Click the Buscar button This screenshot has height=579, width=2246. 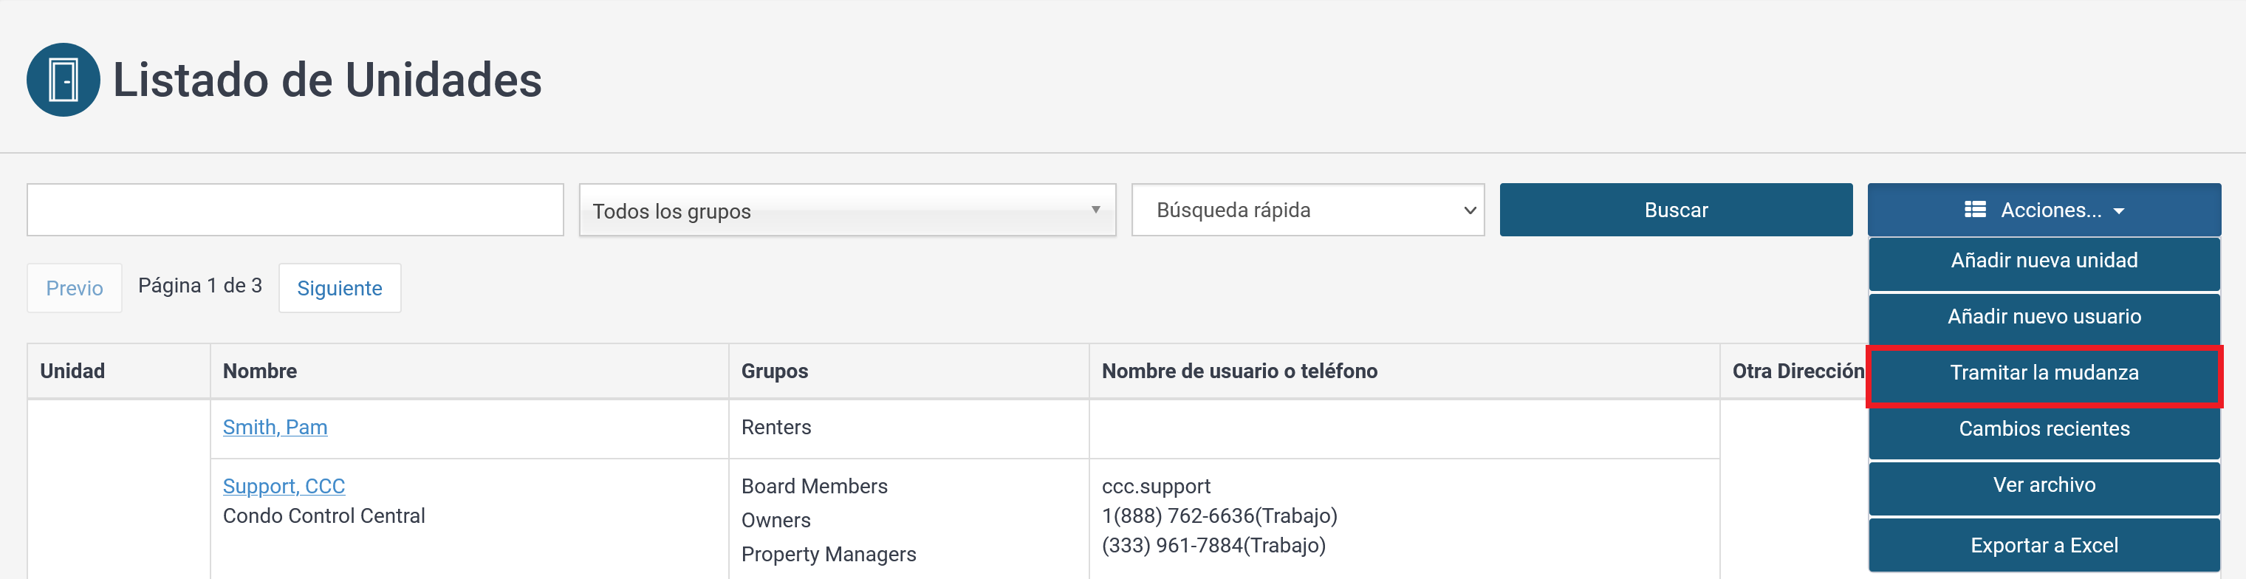coord(1676,209)
